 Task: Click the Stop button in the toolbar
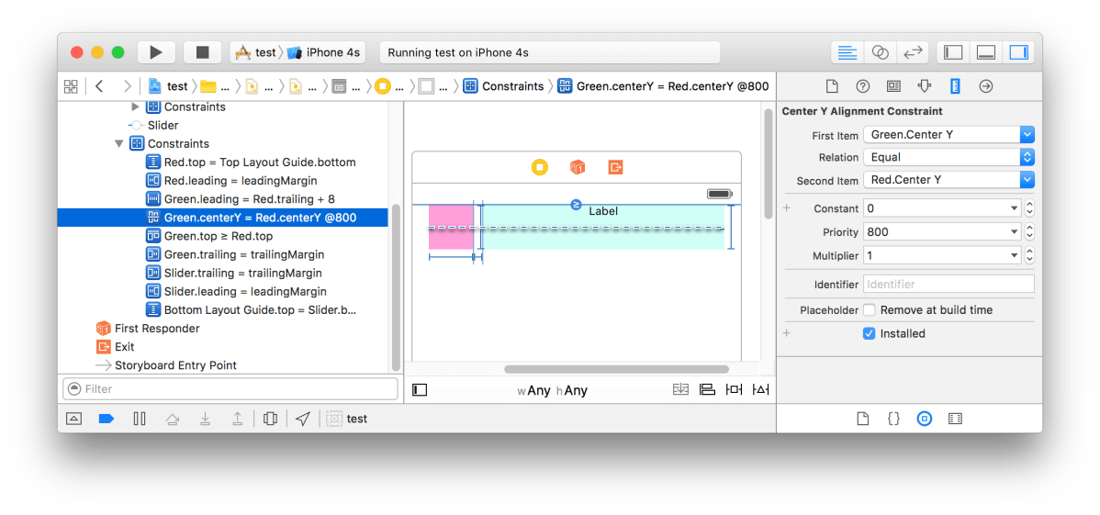[203, 52]
